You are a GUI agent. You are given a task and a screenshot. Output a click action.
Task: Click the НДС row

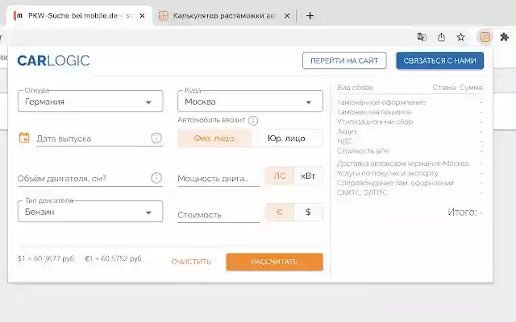[x=410, y=142]
